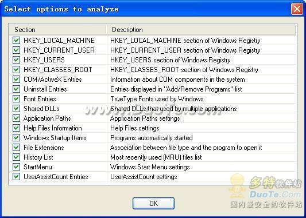The height and width of the screenshot is (218, 306).
Task: Click description 'Shared DLLs that used by multiple applications'
Action: coord(173,109)
